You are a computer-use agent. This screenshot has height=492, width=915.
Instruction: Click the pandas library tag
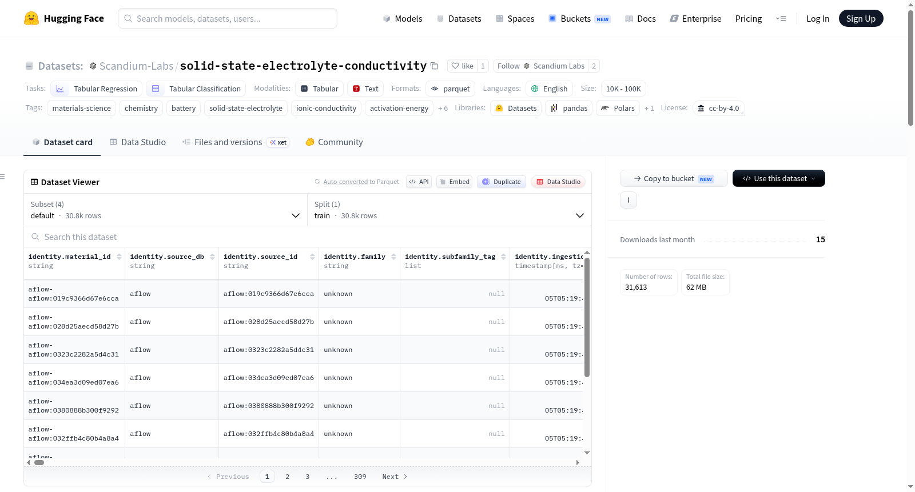click(569, 108)
